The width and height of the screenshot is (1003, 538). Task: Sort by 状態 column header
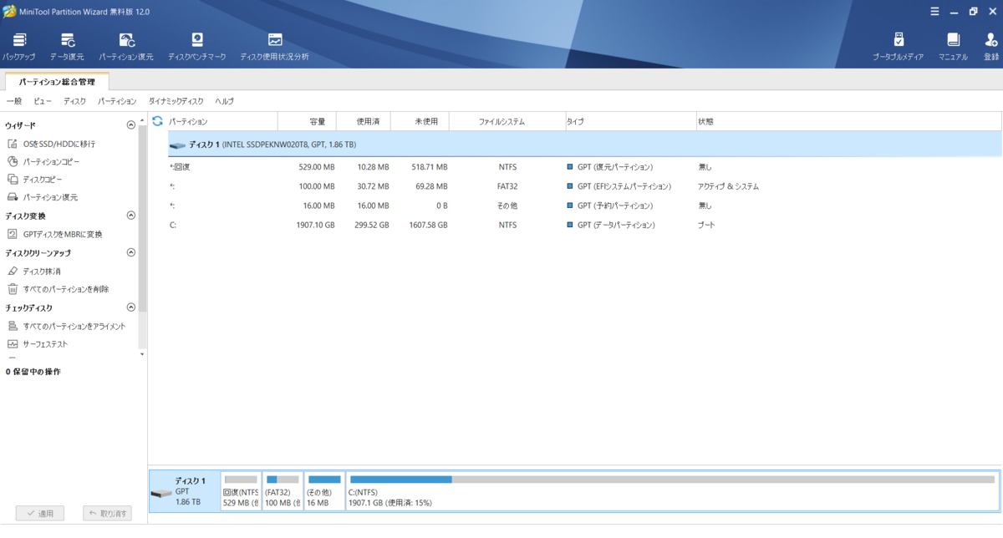tap(848, 121)
